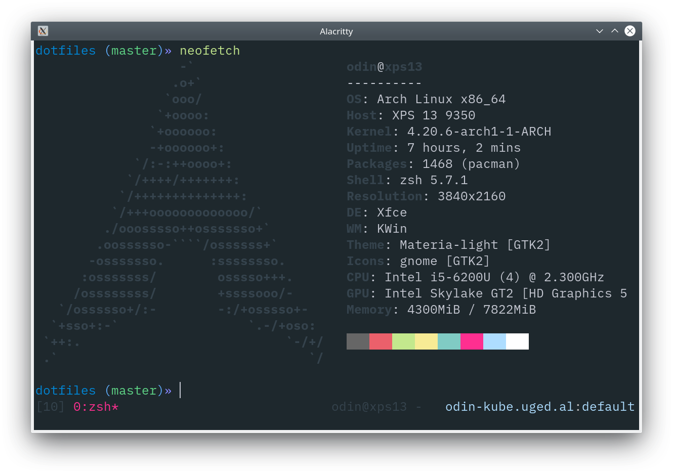This screenshot has width=673, height=473.
Task: Click the neofetch command text
Action: [210, 51]
